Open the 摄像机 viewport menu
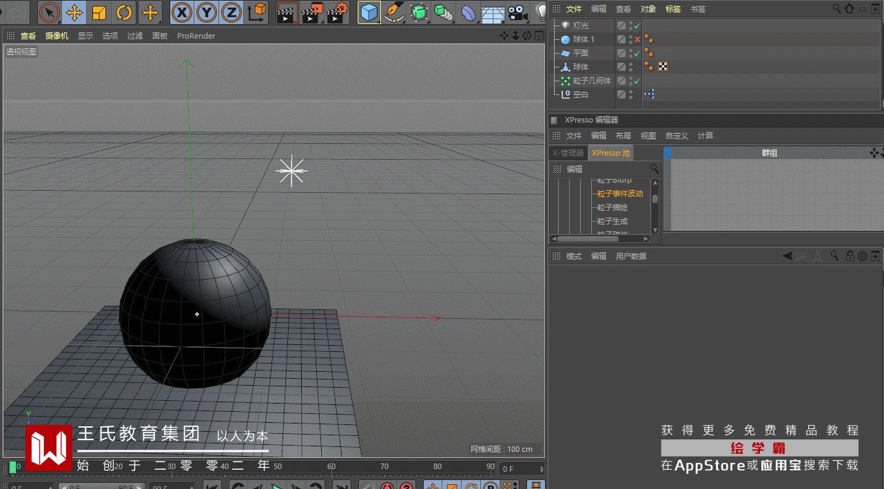 [x=56, y=36]
